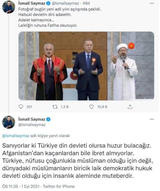160x191 pixels.
Task: Click the 10,9 B likes count
Action: coord(102,107)
